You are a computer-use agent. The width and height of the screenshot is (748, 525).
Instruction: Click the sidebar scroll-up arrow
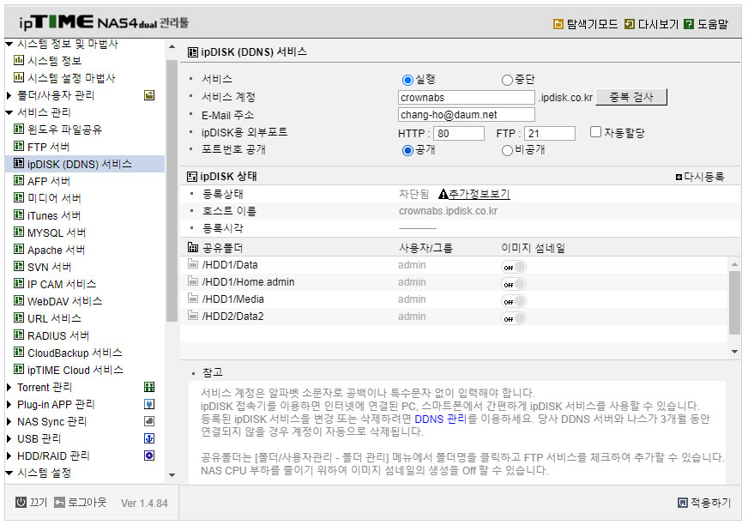172,47
